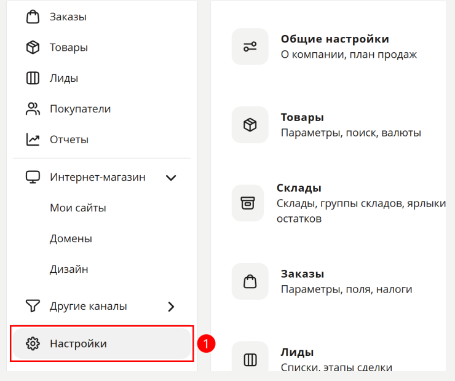Collapse the Интернет-магазин section chevron
Screen dimensions: 455x381
point(171,178)
